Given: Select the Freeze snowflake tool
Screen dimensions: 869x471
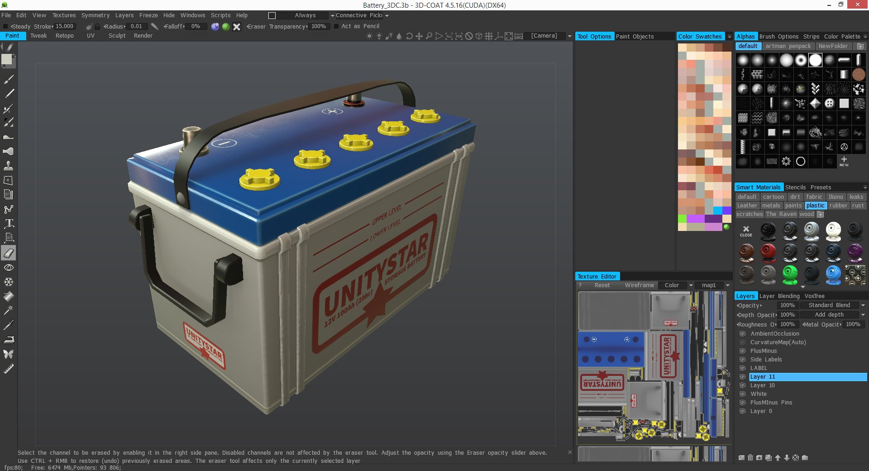Looking at the screenshot, I should (8, 282).
